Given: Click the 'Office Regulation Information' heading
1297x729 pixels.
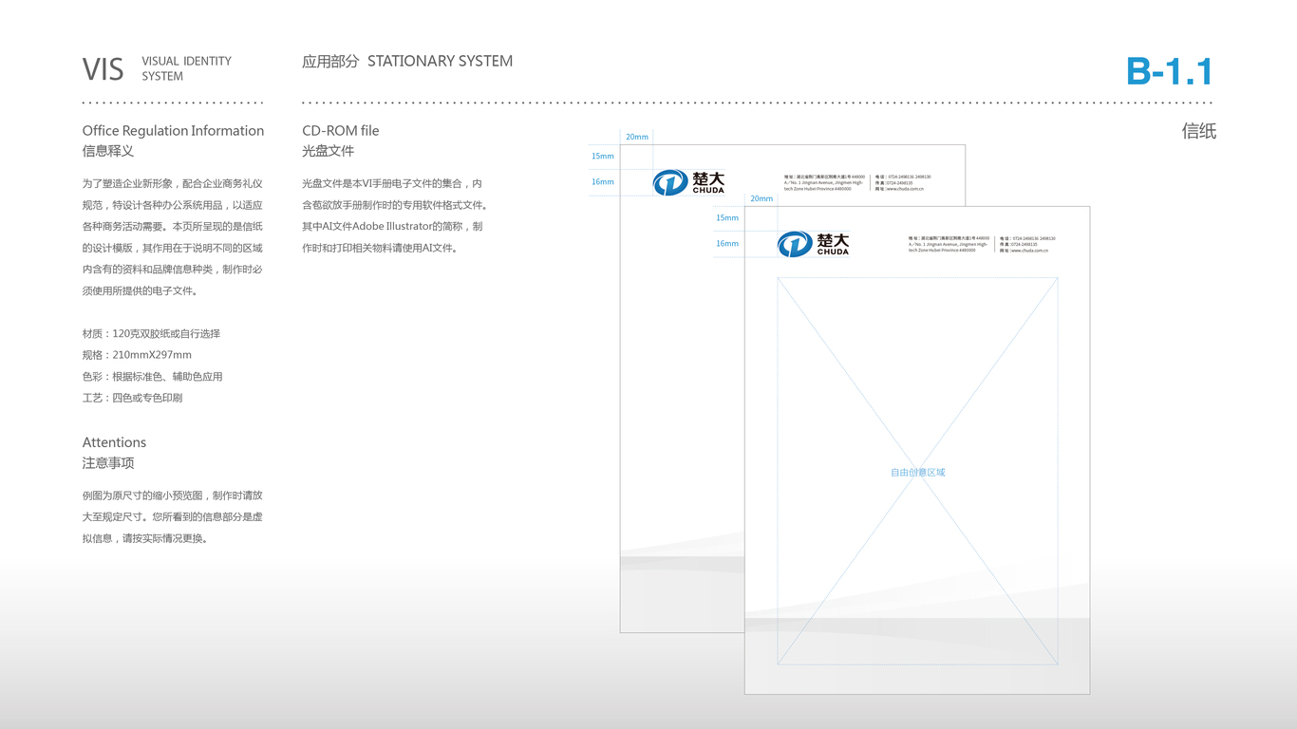Looking at the screenshot, I should click(x=173, y=131).
